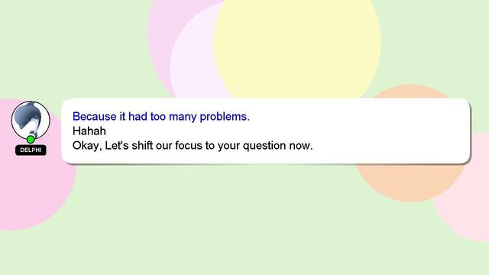
Task: Click the green online status dot
Action: point(31,139)
